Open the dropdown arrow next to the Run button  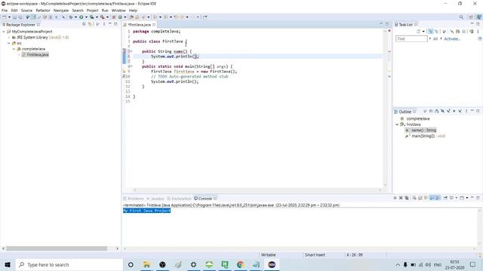click(86, 17)
